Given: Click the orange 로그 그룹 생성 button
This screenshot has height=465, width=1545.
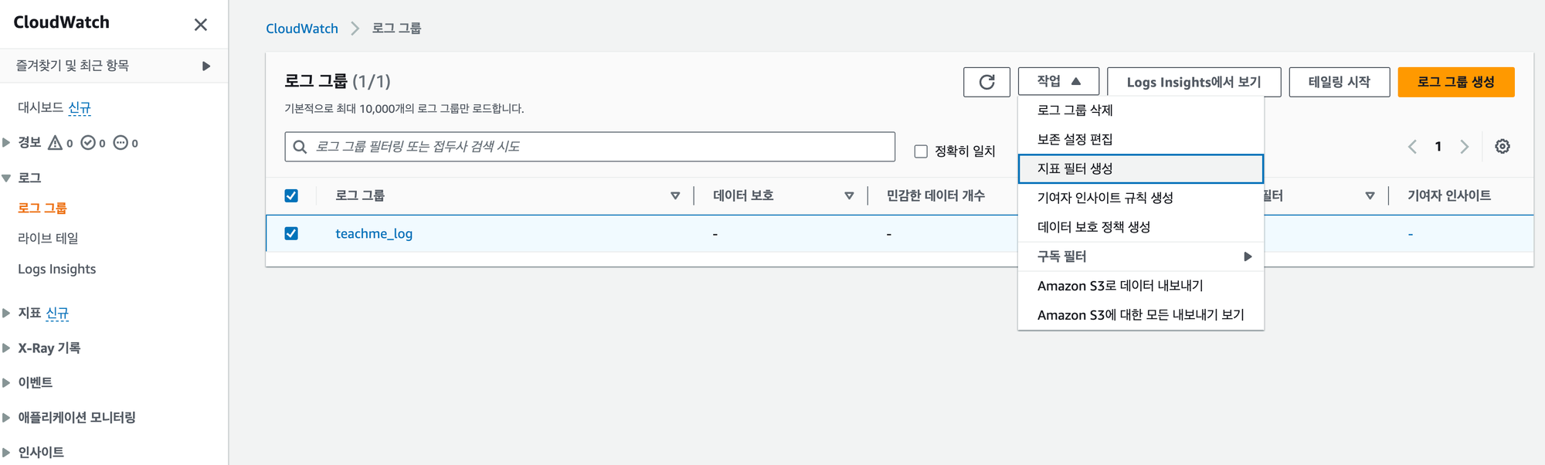Looking at the screenshot, I should click(1456, 82).
